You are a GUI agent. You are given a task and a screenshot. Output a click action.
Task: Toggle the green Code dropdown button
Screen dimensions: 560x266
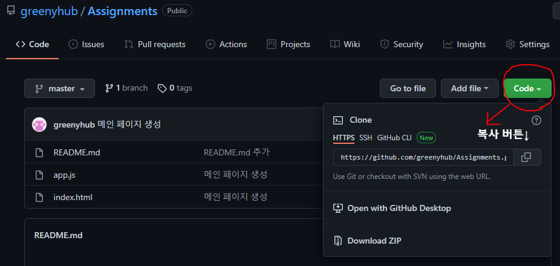[527, 88]
